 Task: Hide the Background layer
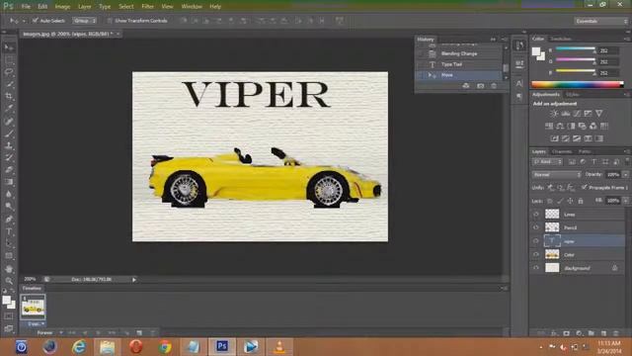(536, 268)
